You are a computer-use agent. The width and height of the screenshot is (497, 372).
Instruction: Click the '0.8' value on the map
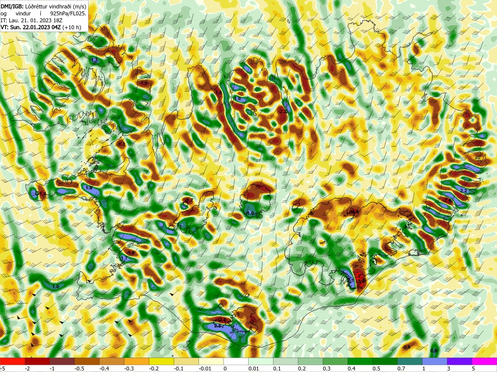[434, 350]
